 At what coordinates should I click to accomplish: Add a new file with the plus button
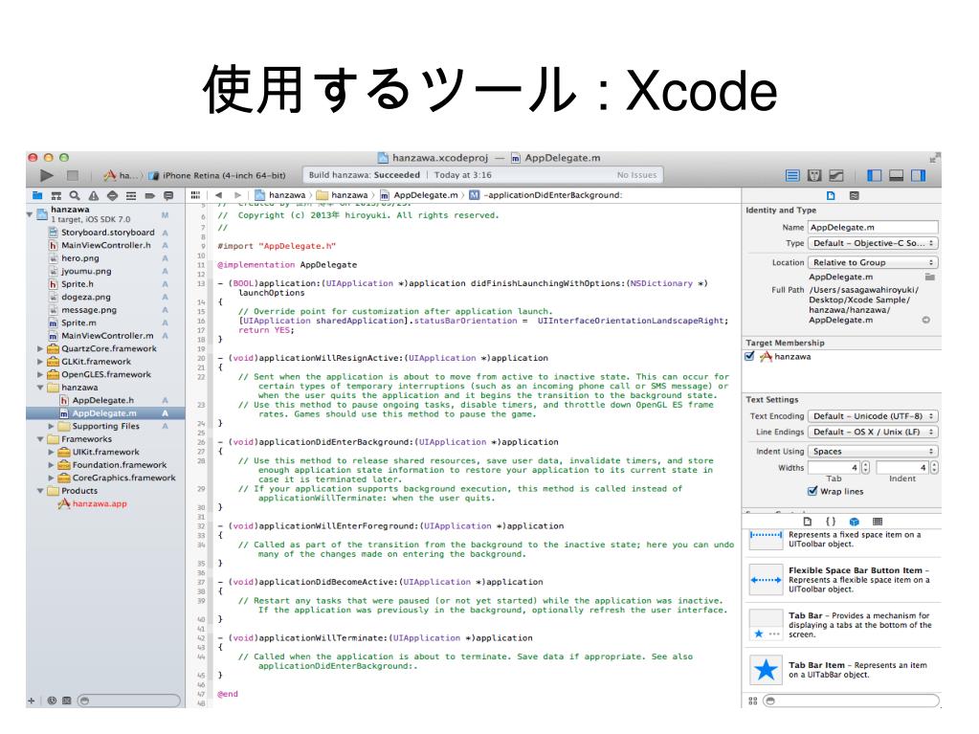(32, 701)
